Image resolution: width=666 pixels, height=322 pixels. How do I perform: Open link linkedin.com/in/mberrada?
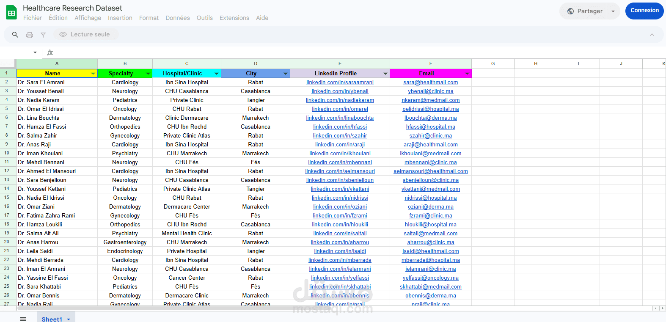click(340, 260)
